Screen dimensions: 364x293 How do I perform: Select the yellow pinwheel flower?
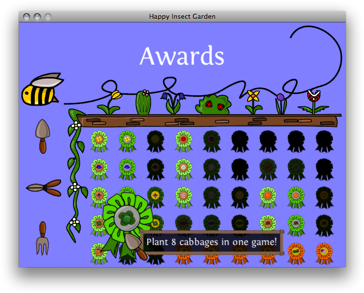tap(253, 101)
